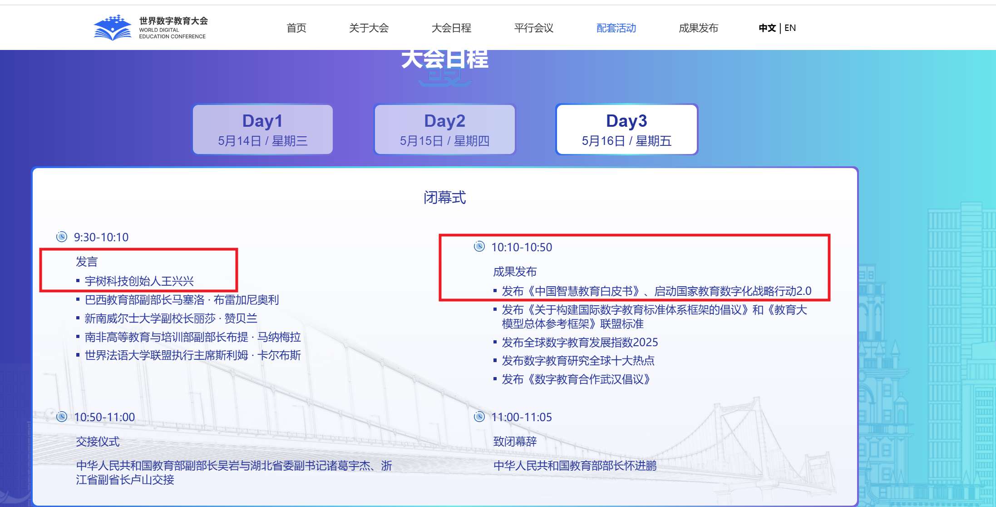
Task: Select the Day3 5月16日 tab
Action: (x=626, y=130)
